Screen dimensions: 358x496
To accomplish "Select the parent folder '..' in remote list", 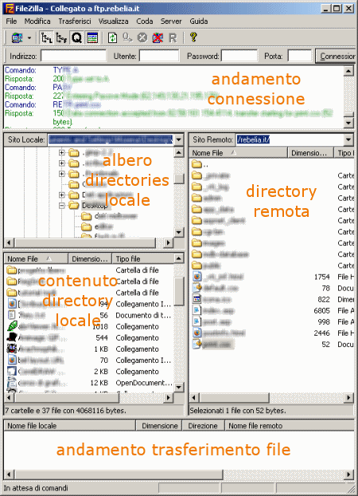I will (200, 164).
